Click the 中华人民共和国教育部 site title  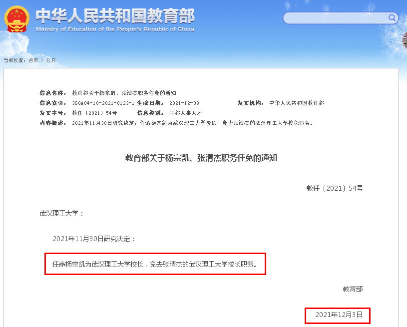115,16
